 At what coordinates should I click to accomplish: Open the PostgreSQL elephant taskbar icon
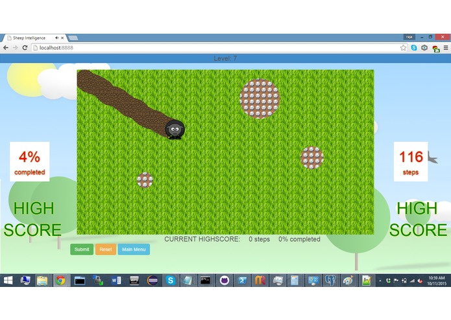point(330,280)
